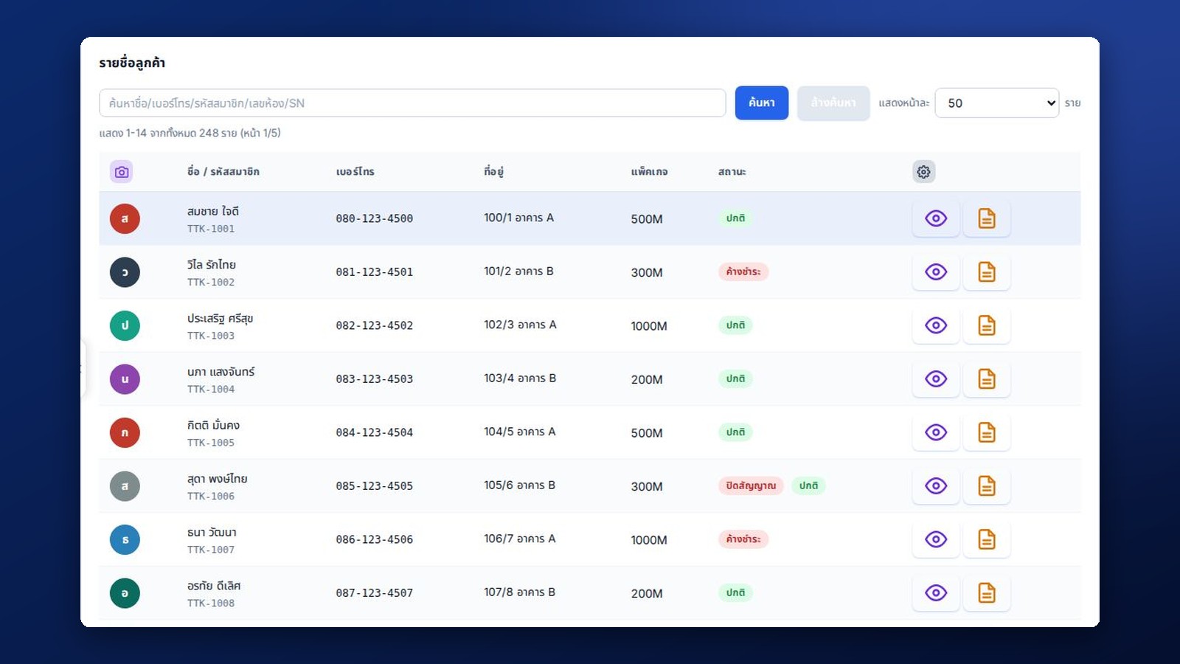The image size is (1180, 664).
Task: Open document icon for TTK-1003 row
Action: pyautogui.click(x=987, y=325)
